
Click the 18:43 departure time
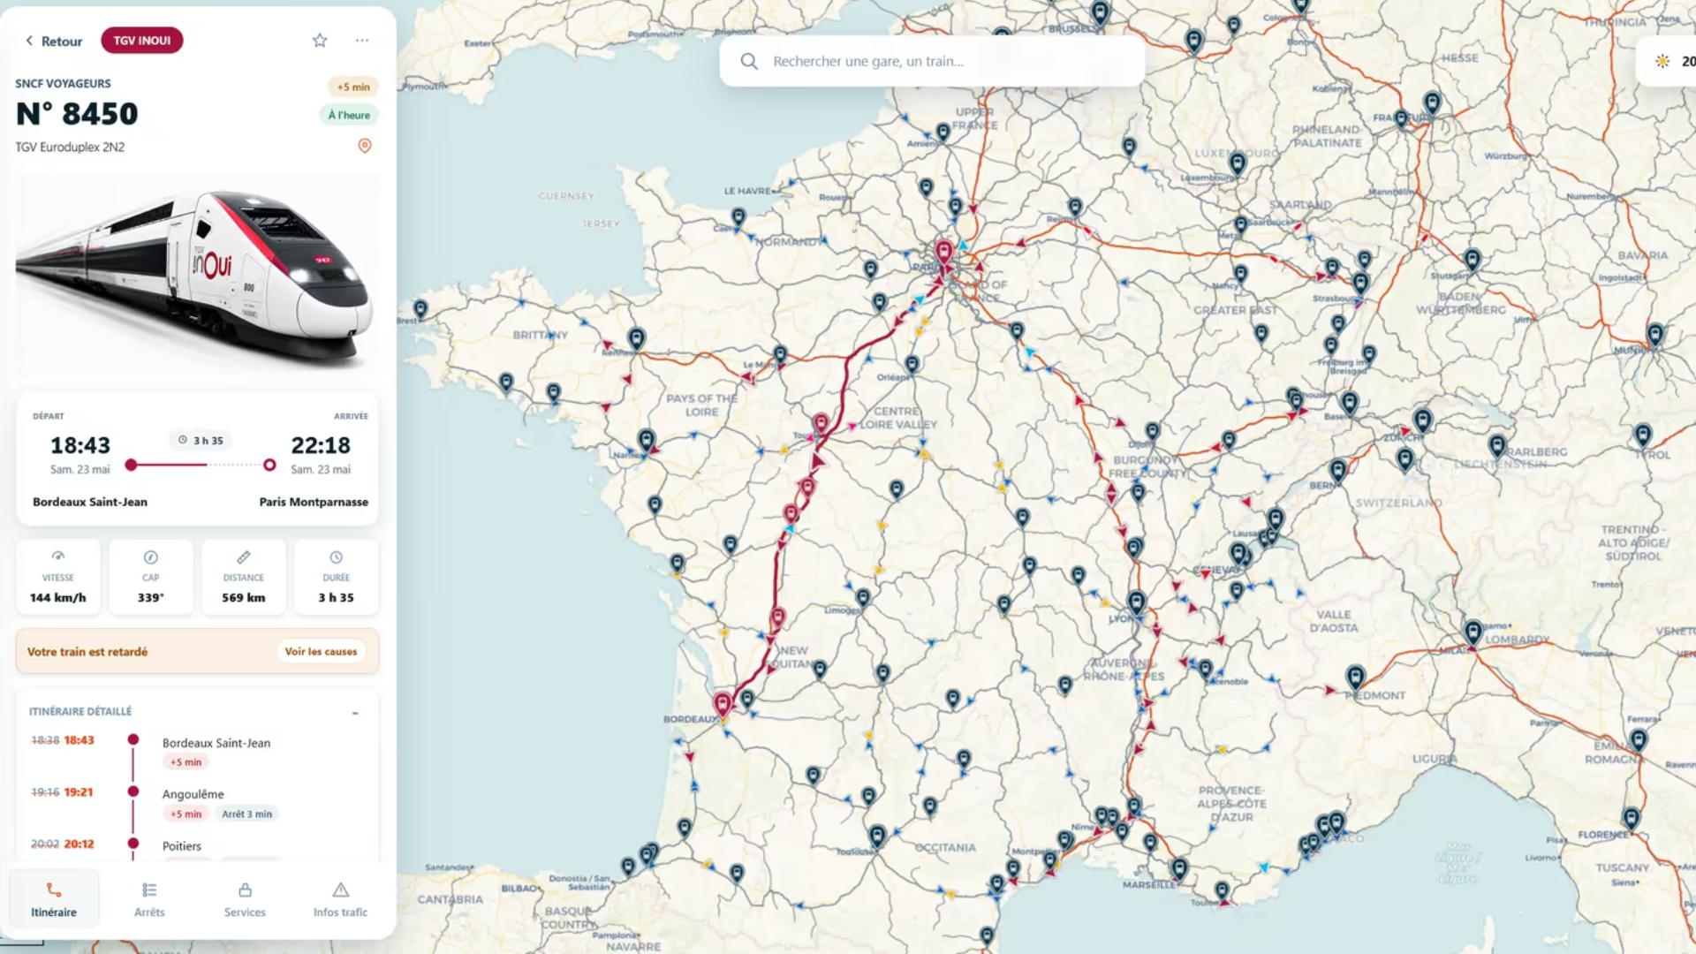[80, 445]
